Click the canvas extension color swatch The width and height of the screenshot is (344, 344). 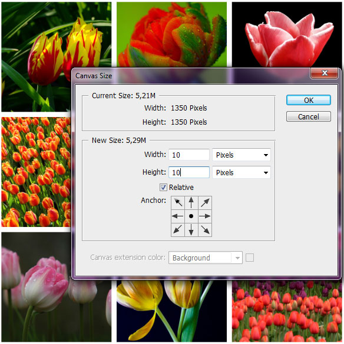pos(250,258)
